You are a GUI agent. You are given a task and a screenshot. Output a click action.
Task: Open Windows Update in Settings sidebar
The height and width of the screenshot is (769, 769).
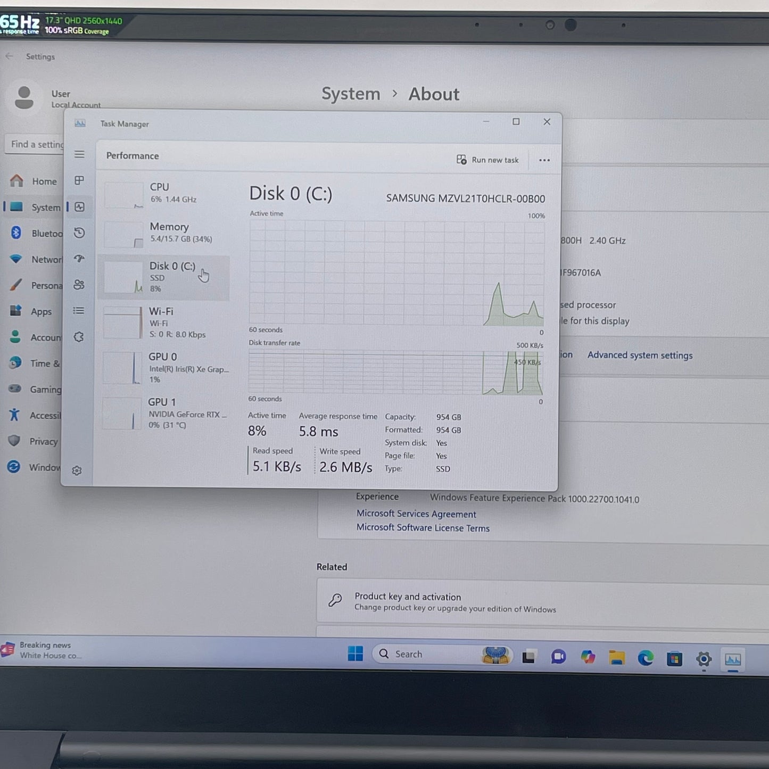[x=34, y=467]
